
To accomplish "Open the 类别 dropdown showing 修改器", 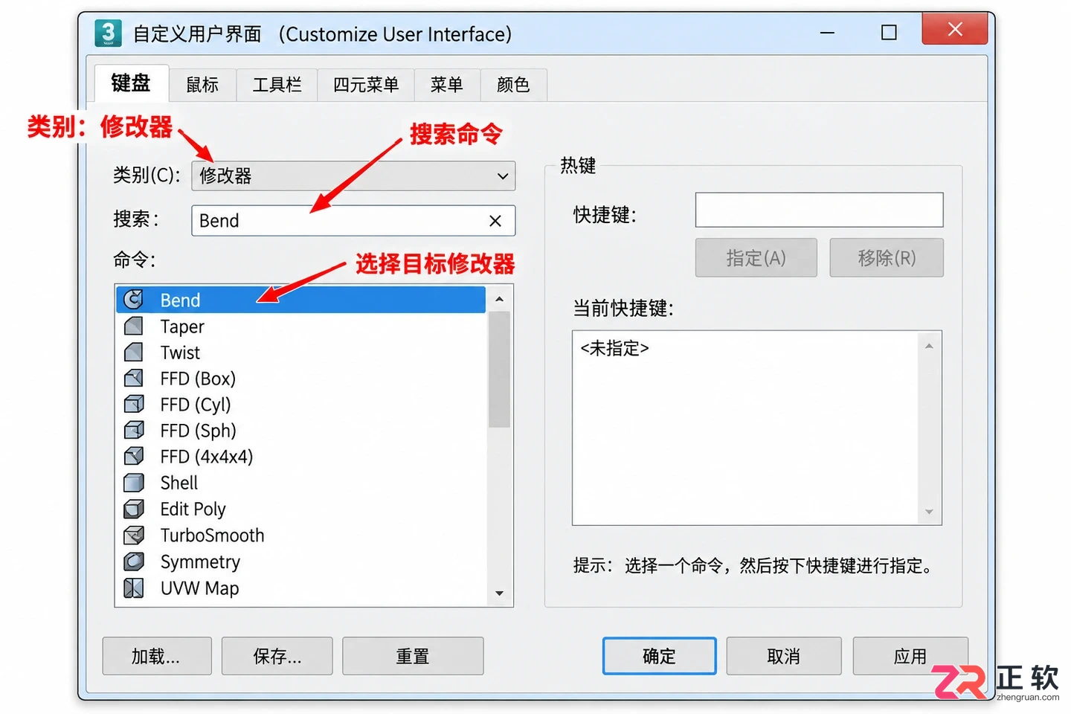I will click(353, 176).
